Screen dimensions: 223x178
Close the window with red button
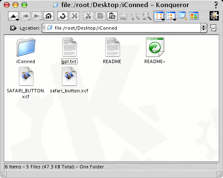7,5
